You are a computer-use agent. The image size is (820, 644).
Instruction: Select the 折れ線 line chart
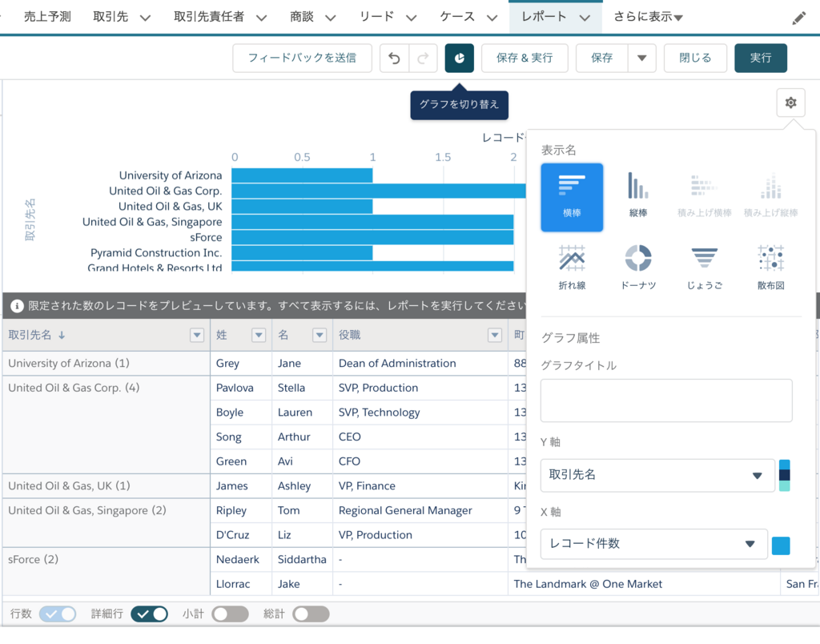click(x=572, y=268)
